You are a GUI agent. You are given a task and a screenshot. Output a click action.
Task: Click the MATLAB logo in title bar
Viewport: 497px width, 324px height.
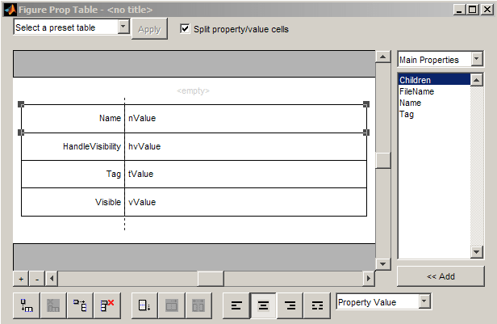point(10,10)
